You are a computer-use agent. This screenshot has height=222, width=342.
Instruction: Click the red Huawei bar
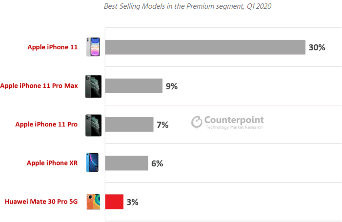(114, 202)
